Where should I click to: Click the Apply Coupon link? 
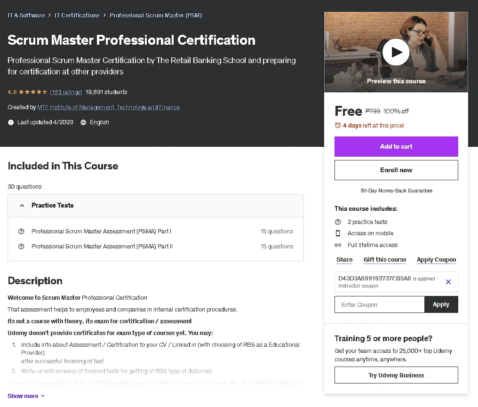point(436,259)
